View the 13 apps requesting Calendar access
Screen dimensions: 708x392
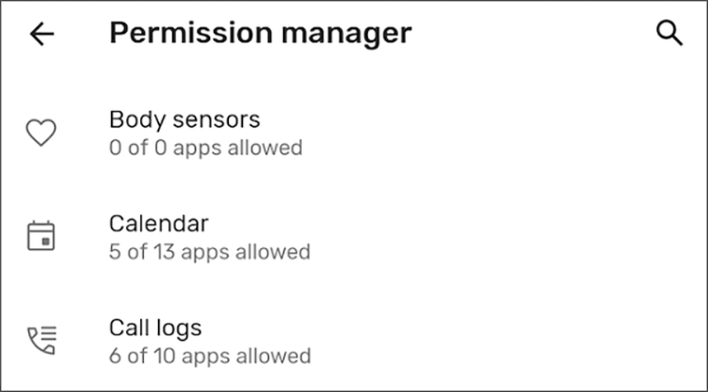[209, 238]
